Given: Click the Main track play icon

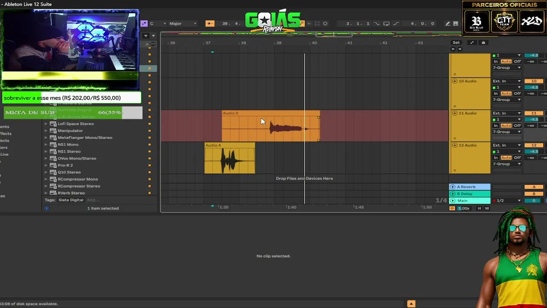Looking at the screenshot, I should coord(453,201).
